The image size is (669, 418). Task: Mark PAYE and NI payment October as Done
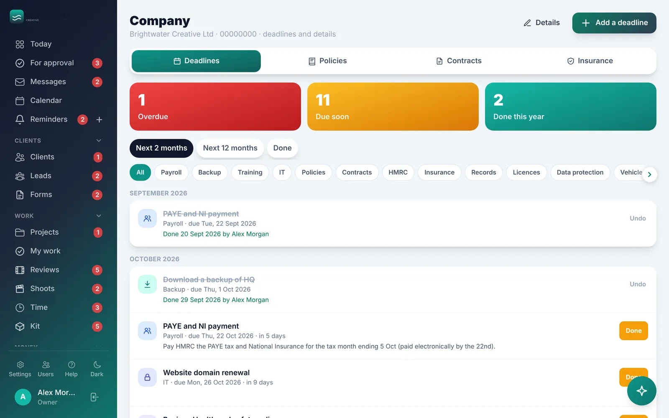coord(633,331)
